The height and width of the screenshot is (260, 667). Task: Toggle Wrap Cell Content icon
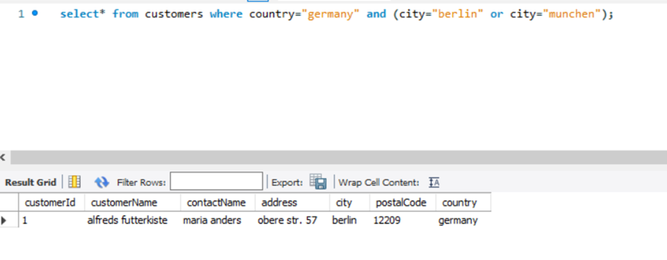pyautogui.click(x=434, y=182)
